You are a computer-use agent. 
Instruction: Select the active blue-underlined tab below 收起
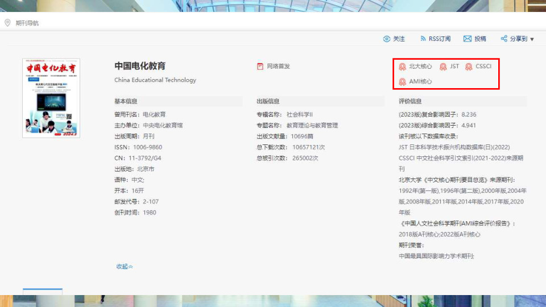click(x=43, y=291)
